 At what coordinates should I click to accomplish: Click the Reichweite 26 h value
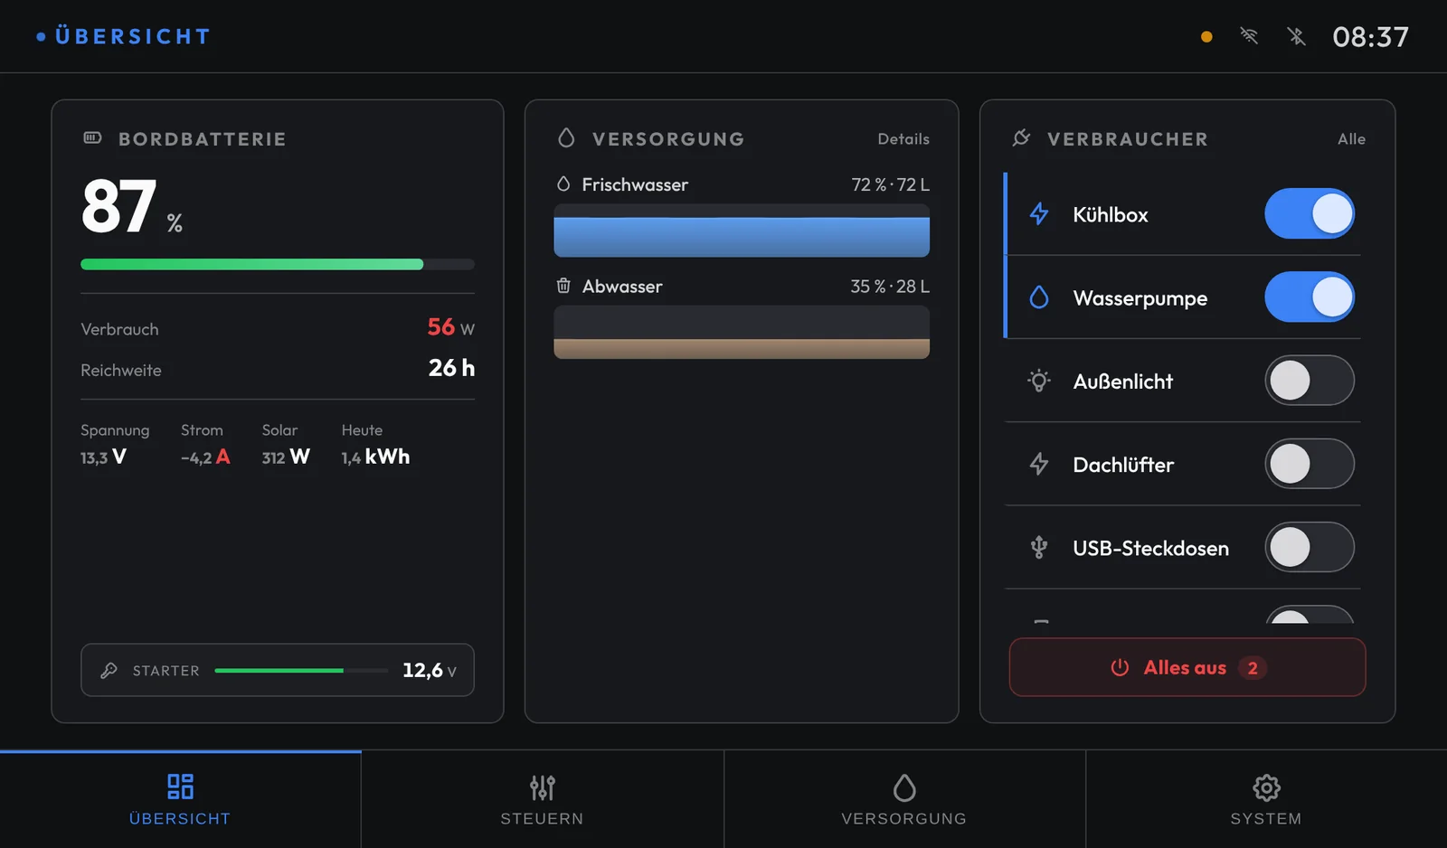[451, 368]
